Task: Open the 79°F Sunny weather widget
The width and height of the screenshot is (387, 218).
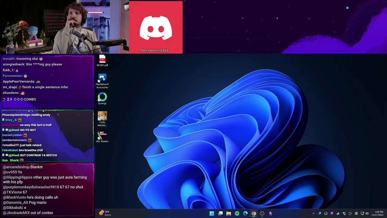Action: coord(105,213)
